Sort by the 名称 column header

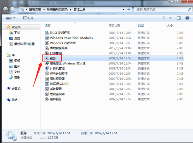click(48, 25)
